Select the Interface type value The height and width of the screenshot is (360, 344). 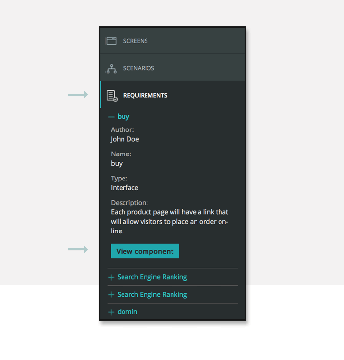[x=124, y=188]
